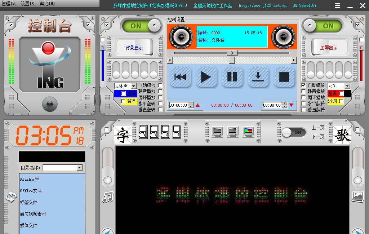Screen dimensions: 369x234
Task: Click the color bars monitor icon
Action: click(x=248, y=132)
